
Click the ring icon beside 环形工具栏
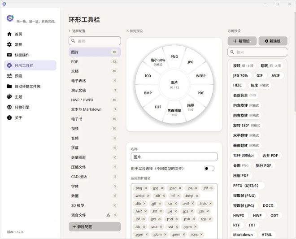[x=9, y=65]
